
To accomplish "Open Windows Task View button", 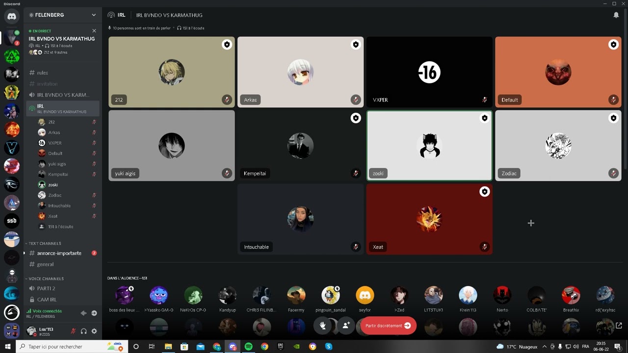I will (152, 347).
